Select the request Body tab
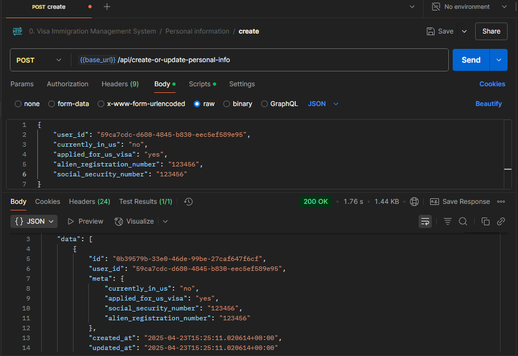Viewport: 518px width, 356px height. 165,84
